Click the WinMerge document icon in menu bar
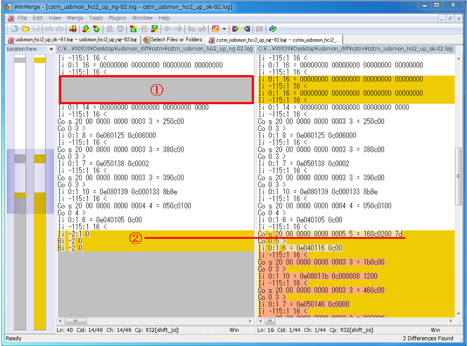Viewport: 467px width, 346px height. [11, 18]
